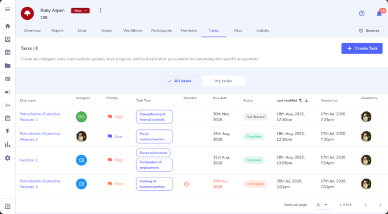
Task: Open the Workflows tab
Action: click(133, 31)
